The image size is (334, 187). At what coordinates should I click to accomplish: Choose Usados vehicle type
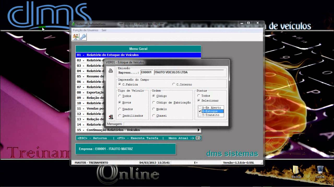(126, 109)
